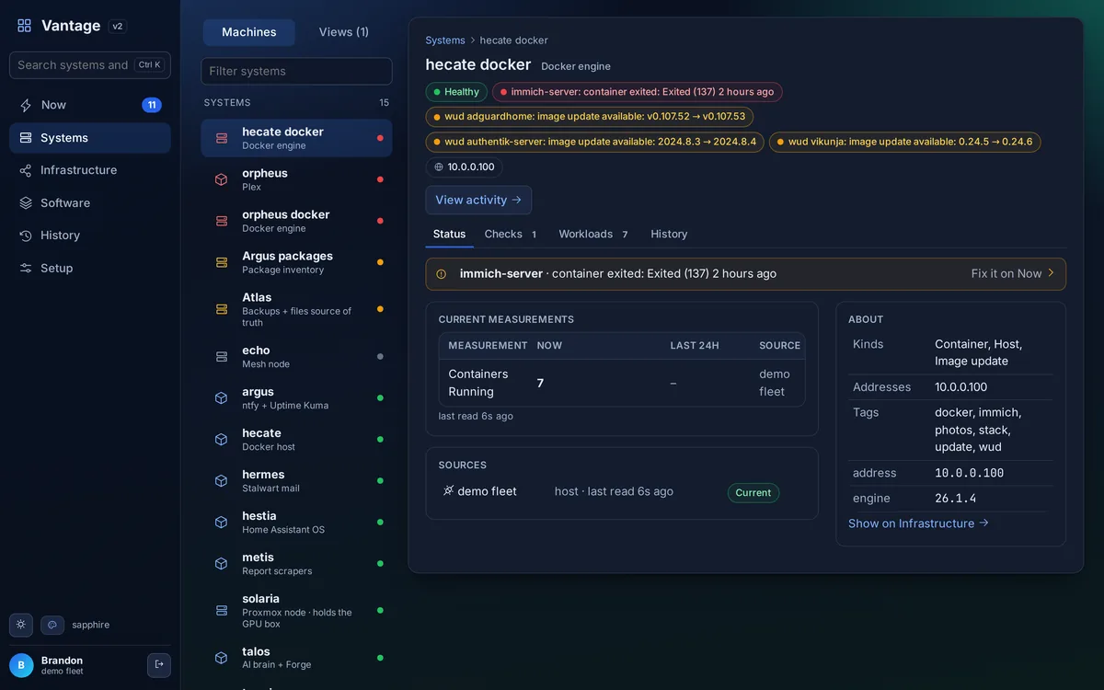Click the wud adguardhome update badge

(x=590, y=117)
